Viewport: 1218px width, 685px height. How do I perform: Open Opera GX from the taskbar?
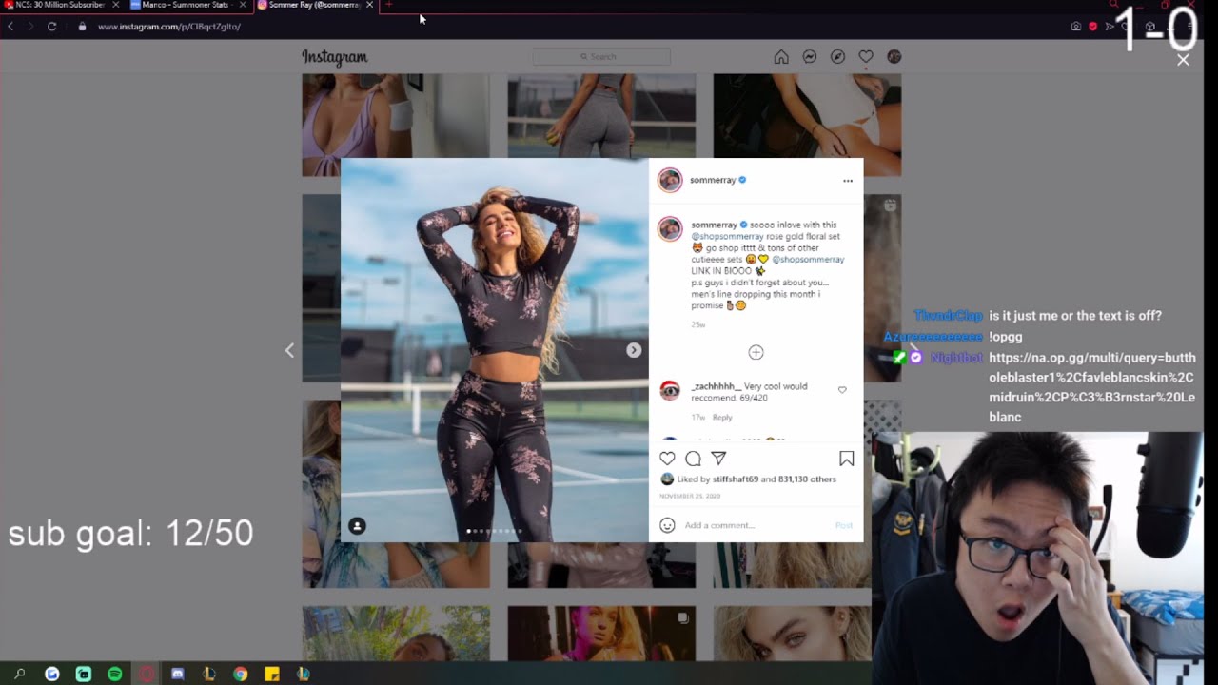coord(147,674)
